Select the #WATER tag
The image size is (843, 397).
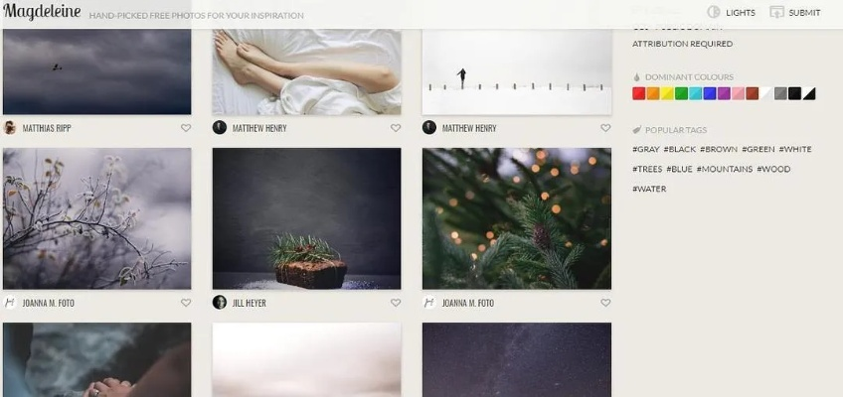[x=649, y=189]
